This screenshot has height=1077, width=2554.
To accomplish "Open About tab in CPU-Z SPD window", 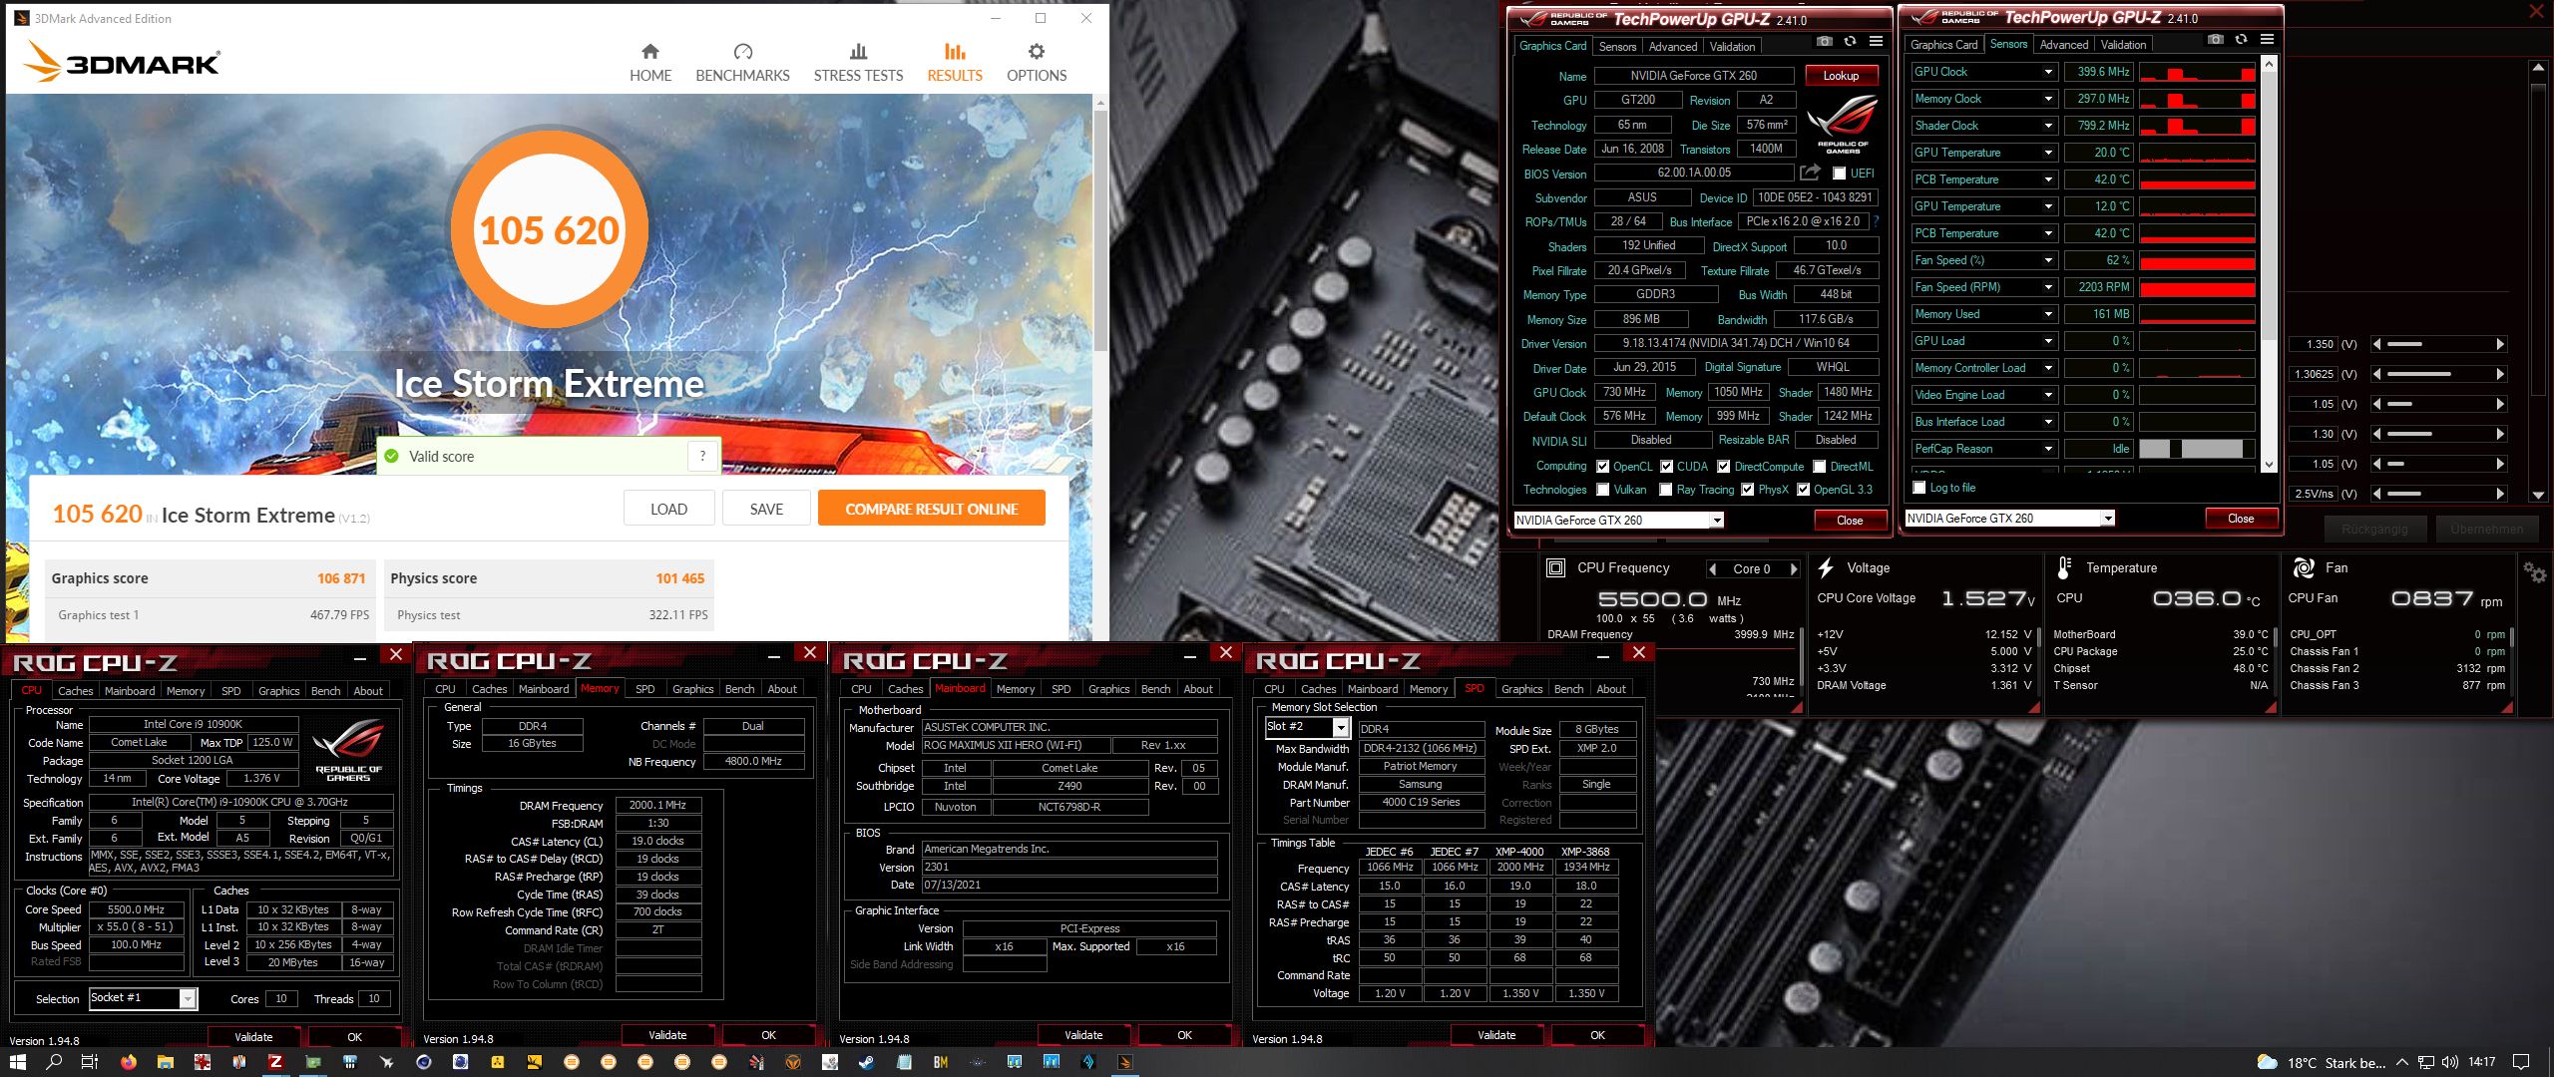I will (1610, 689).
